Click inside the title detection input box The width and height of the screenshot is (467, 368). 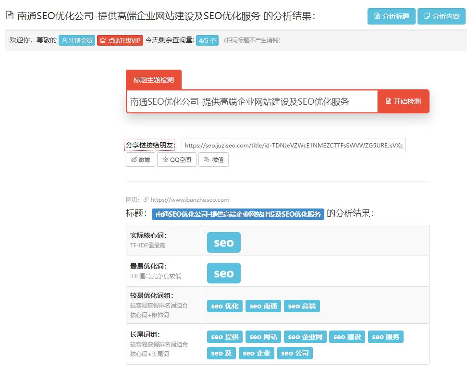252,101
